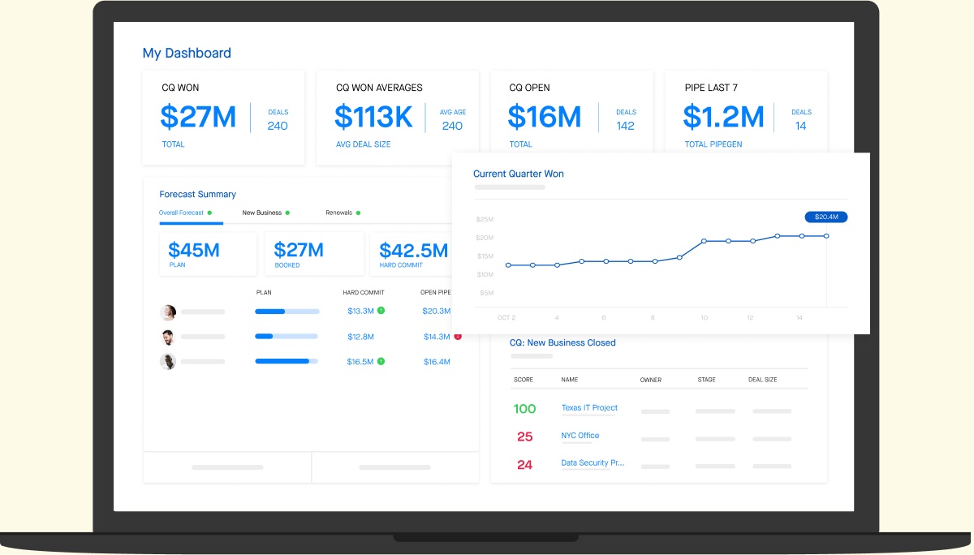
Task: Click the HARD COMMIT column header in the forecast table
Action: point(364,292)
